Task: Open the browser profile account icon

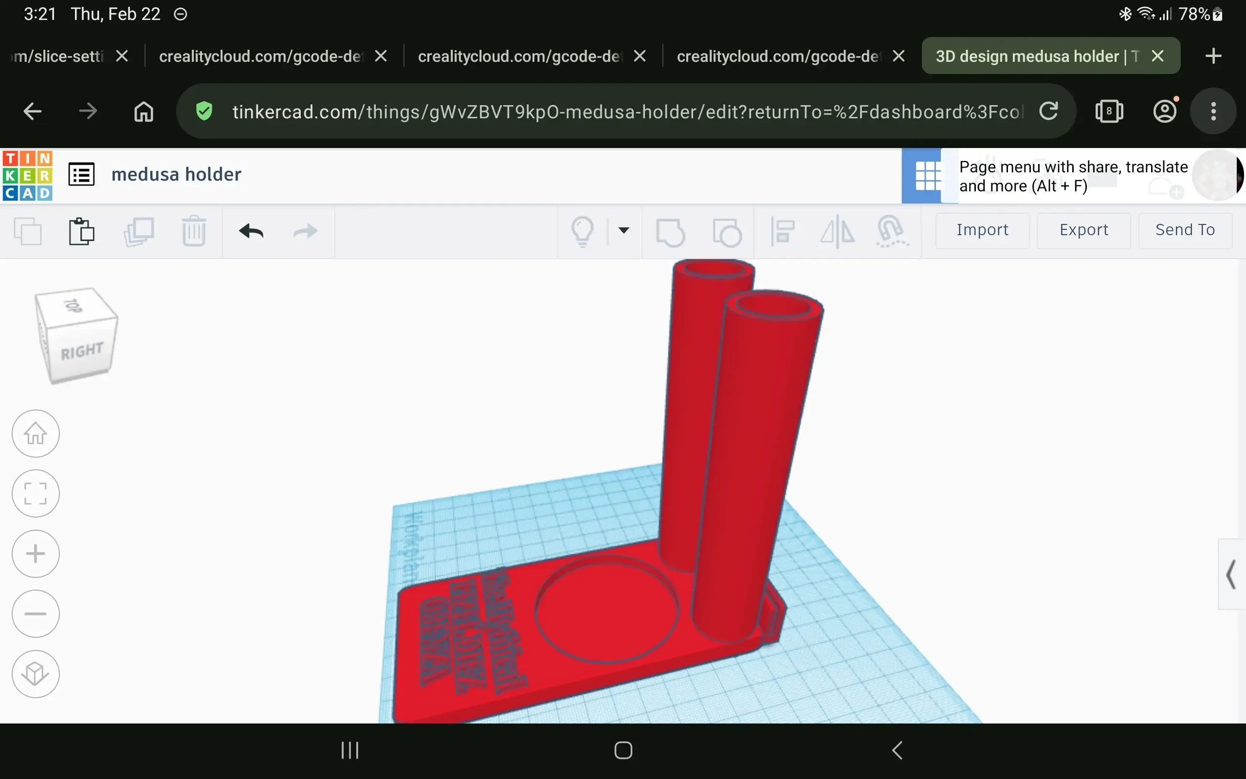Action: click(x=1165, y=111)
